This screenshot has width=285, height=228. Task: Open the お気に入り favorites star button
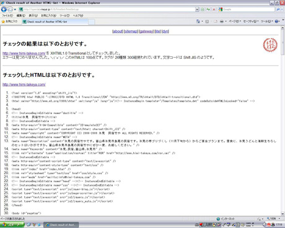[x=9, y=22]
